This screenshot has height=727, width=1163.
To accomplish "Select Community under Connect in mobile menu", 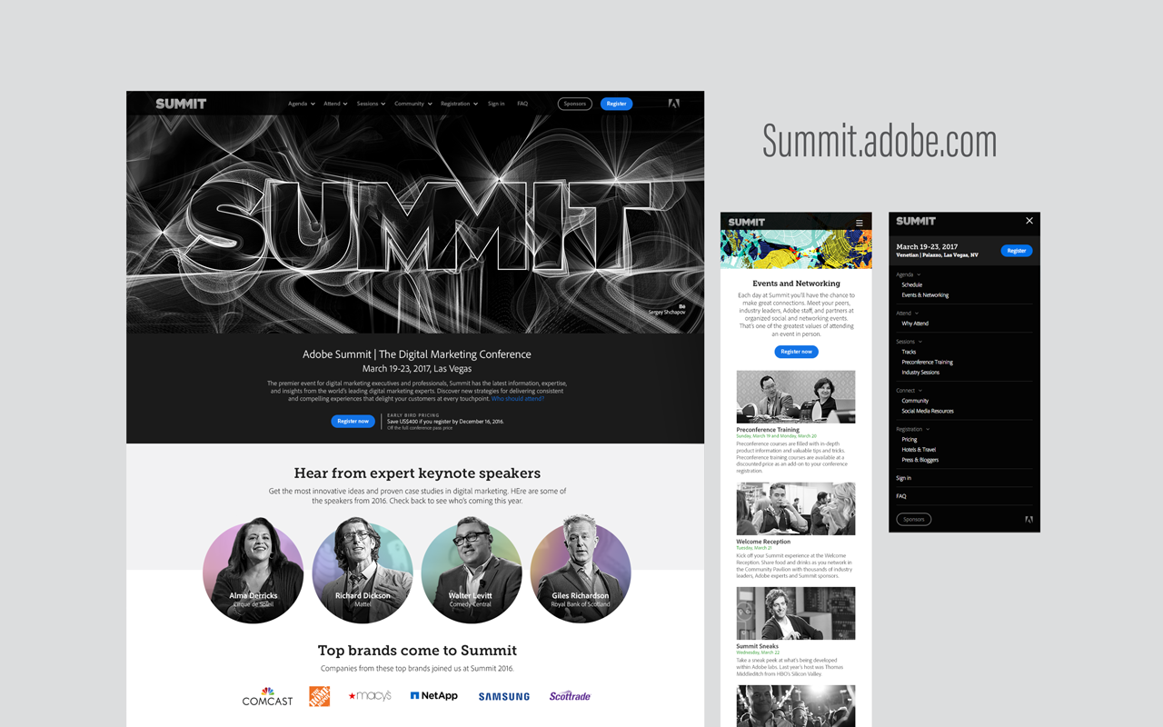I will (x=915, y=401).
